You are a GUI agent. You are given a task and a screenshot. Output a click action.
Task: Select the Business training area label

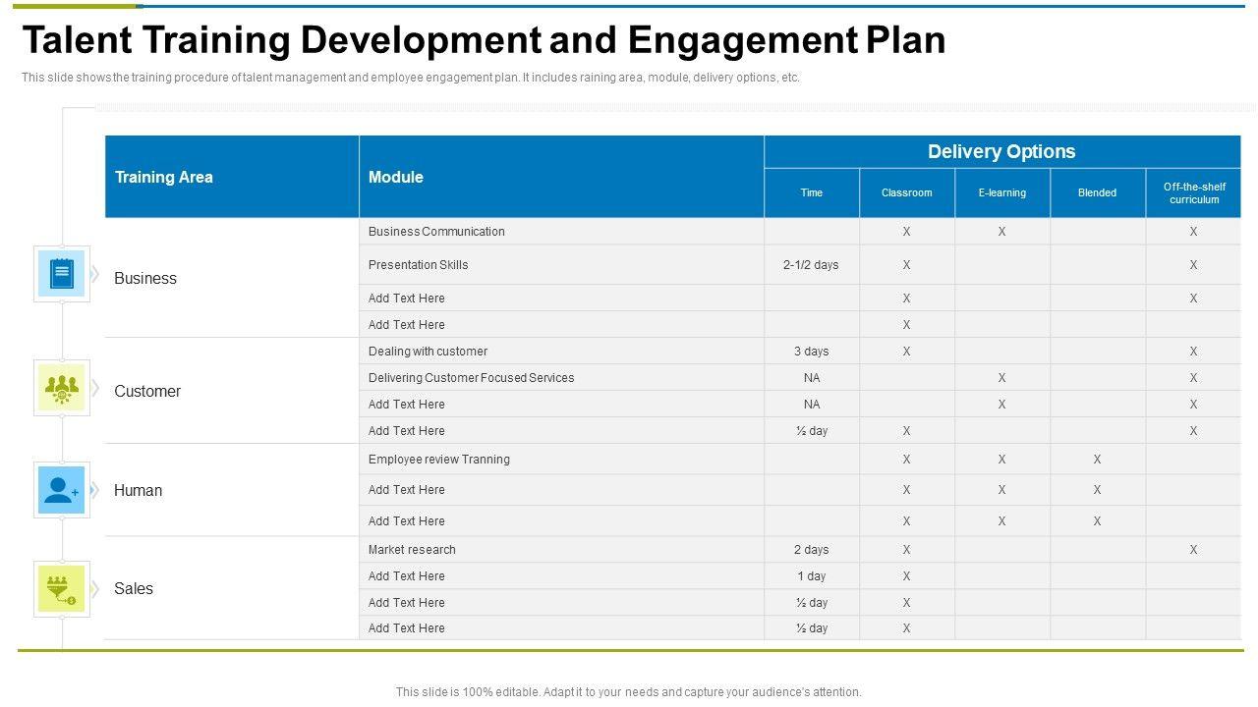[x=145, y=278]
